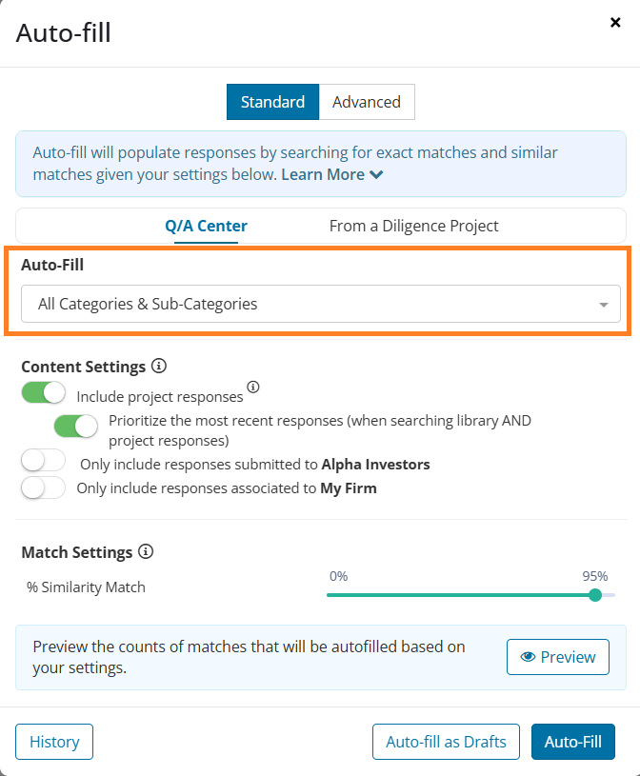Image resolution: width=640 pixels, height=776 pixels.
Task: Disable Prioritize the most recent responses
Action: point(76,427)
